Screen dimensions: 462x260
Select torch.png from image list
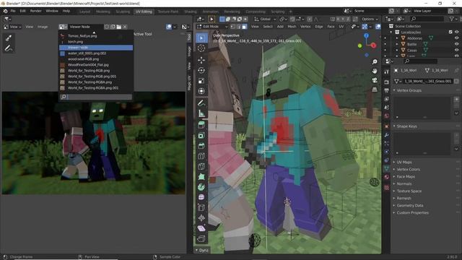[96, 42]
